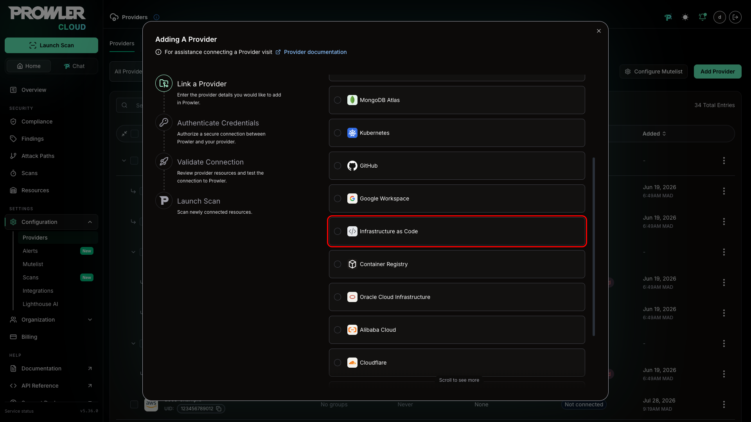Click the Alibaba Cloud logo icon
The image size is (751, 422).
pos(352,330)
